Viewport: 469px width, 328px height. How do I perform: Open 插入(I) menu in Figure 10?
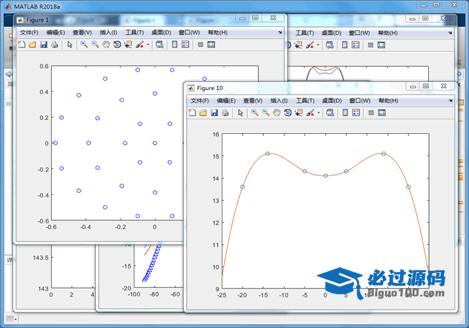click(x=279, y=100)
